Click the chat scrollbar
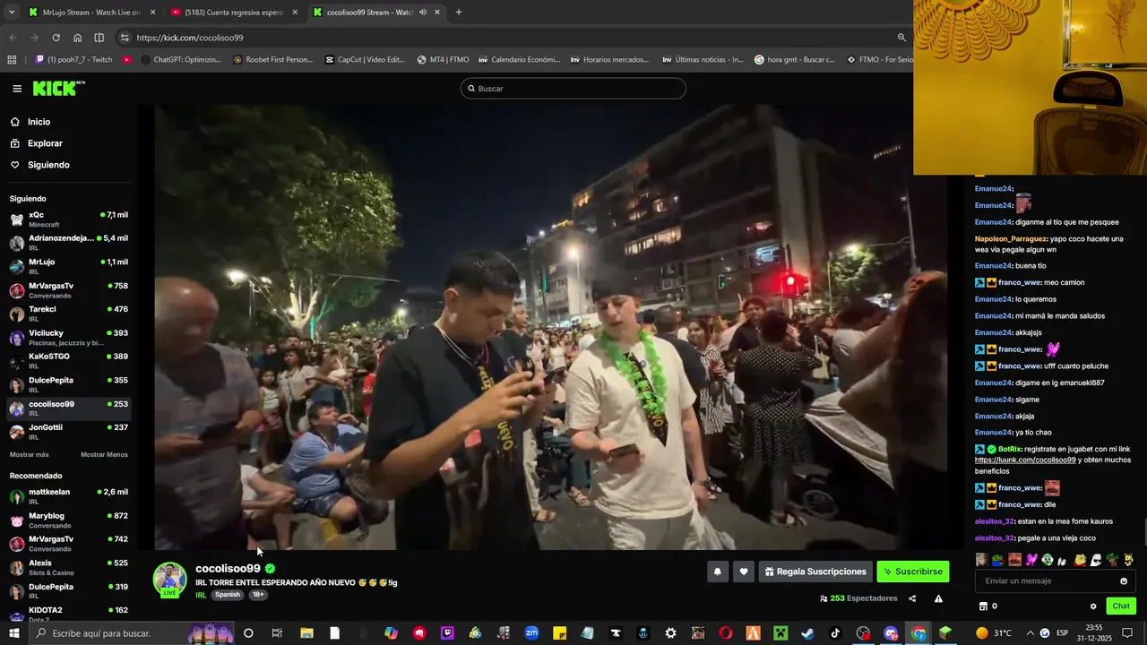 coord(1143,531)
